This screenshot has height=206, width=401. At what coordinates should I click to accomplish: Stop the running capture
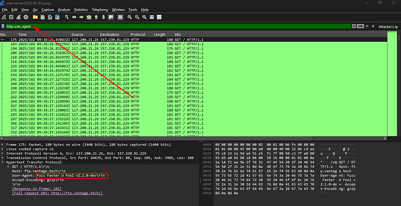point(11,17)
